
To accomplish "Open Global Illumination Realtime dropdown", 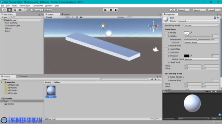I will 202,59.
